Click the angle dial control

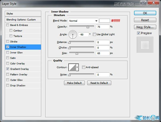click(x=73, y=34)
